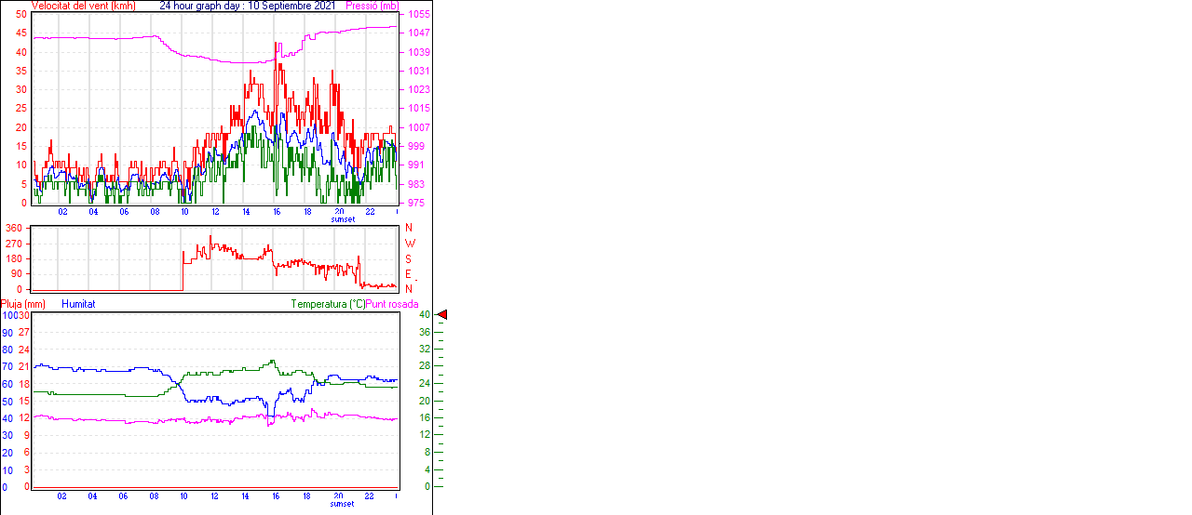1192x515 pixels.
Task: Click the 1055 value on pressure axis
Action: click(417, 15)
